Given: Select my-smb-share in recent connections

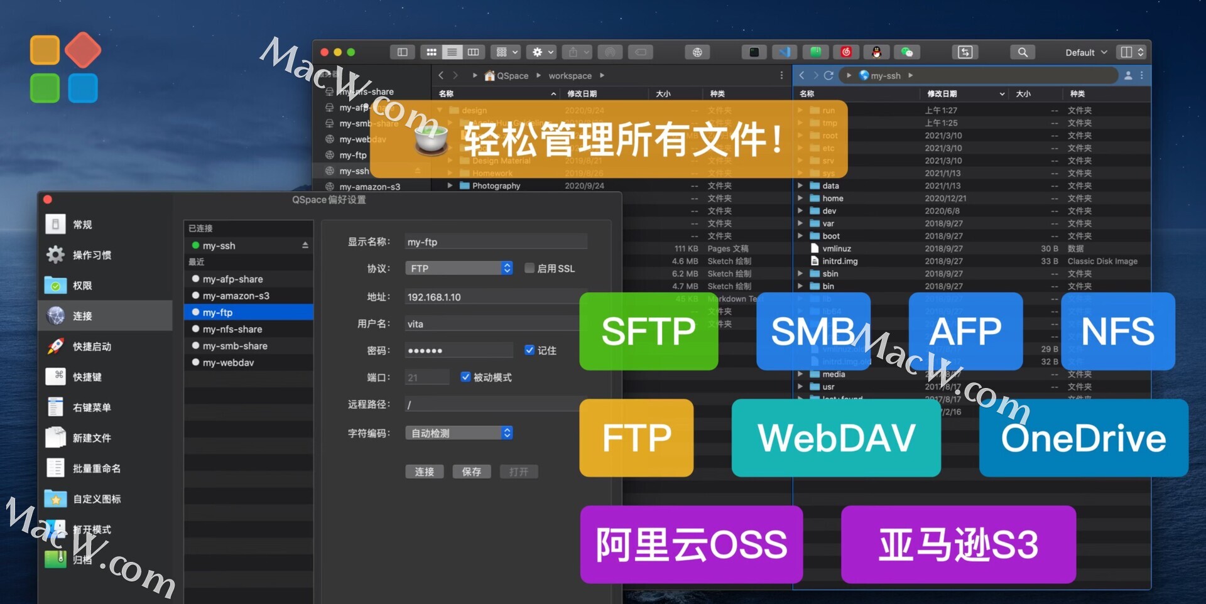Looking at the screenshot, I should (x=249, y=346).
